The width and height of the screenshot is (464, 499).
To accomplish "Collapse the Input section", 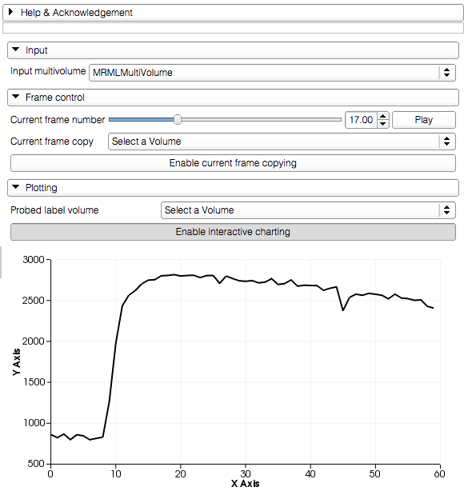I will click(233, 50).
